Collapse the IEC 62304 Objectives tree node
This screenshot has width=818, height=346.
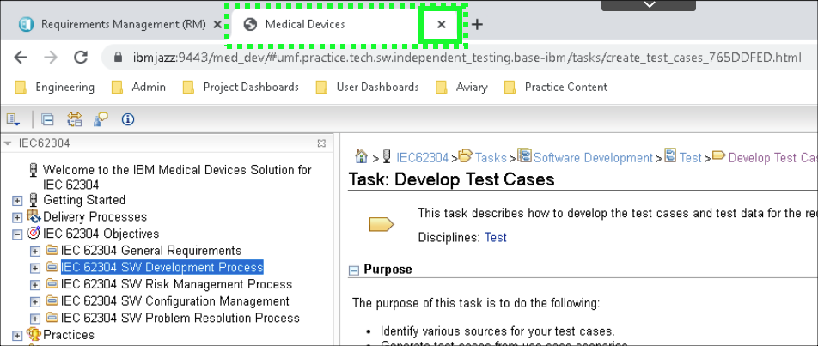click(17, 234)
